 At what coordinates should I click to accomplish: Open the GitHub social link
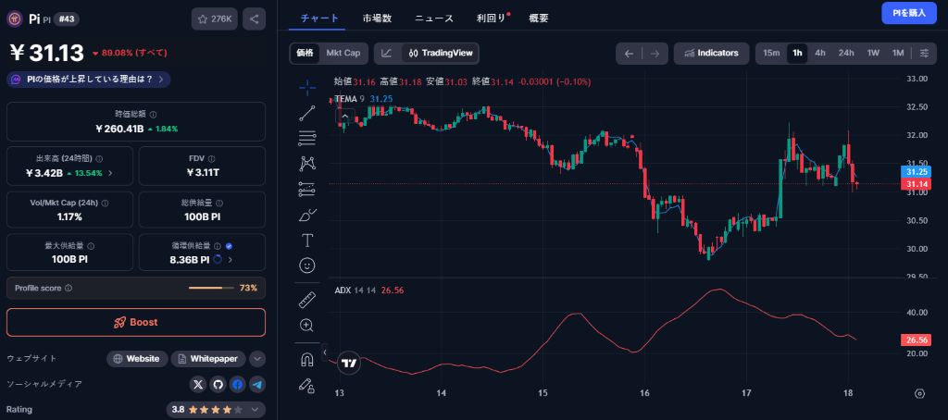point(218,384)
